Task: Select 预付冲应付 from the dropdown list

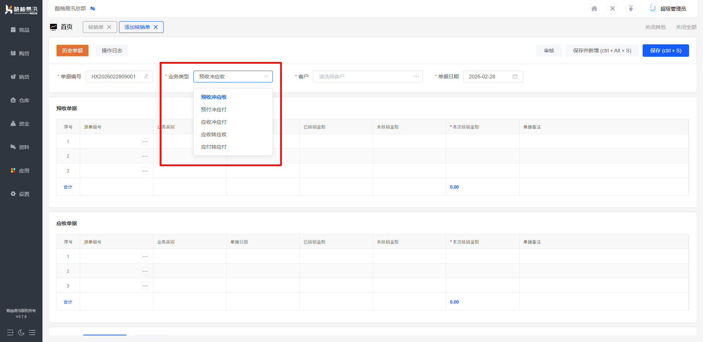Action: point(214,109)
